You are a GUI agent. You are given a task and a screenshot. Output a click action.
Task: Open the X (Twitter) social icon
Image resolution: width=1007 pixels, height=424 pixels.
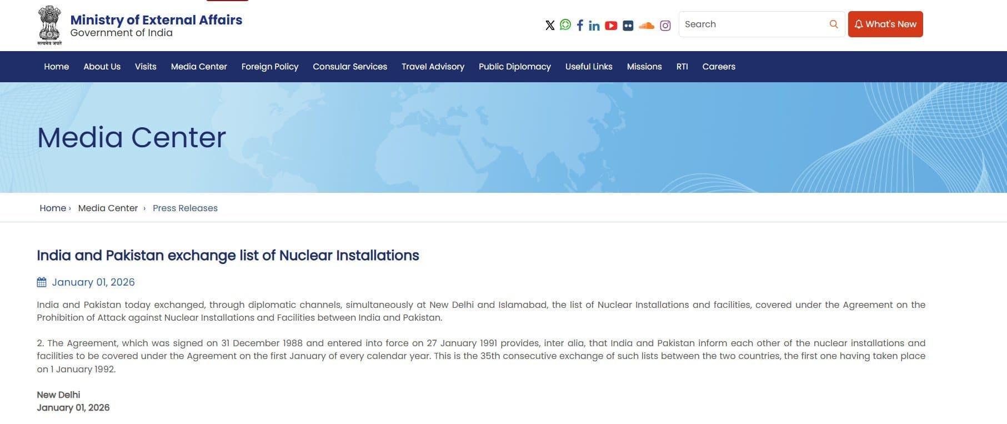coord(550,25)
